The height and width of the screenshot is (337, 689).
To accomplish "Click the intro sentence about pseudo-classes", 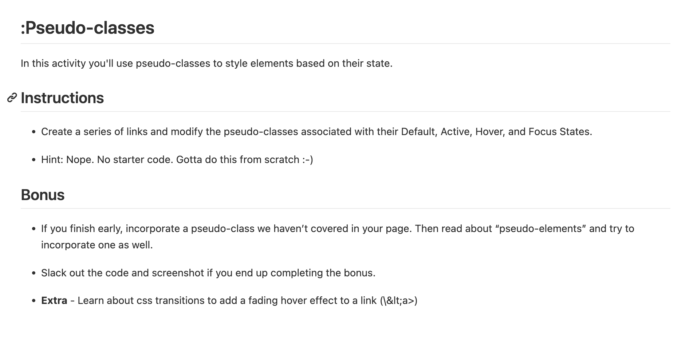I will (x=206, y=64).
